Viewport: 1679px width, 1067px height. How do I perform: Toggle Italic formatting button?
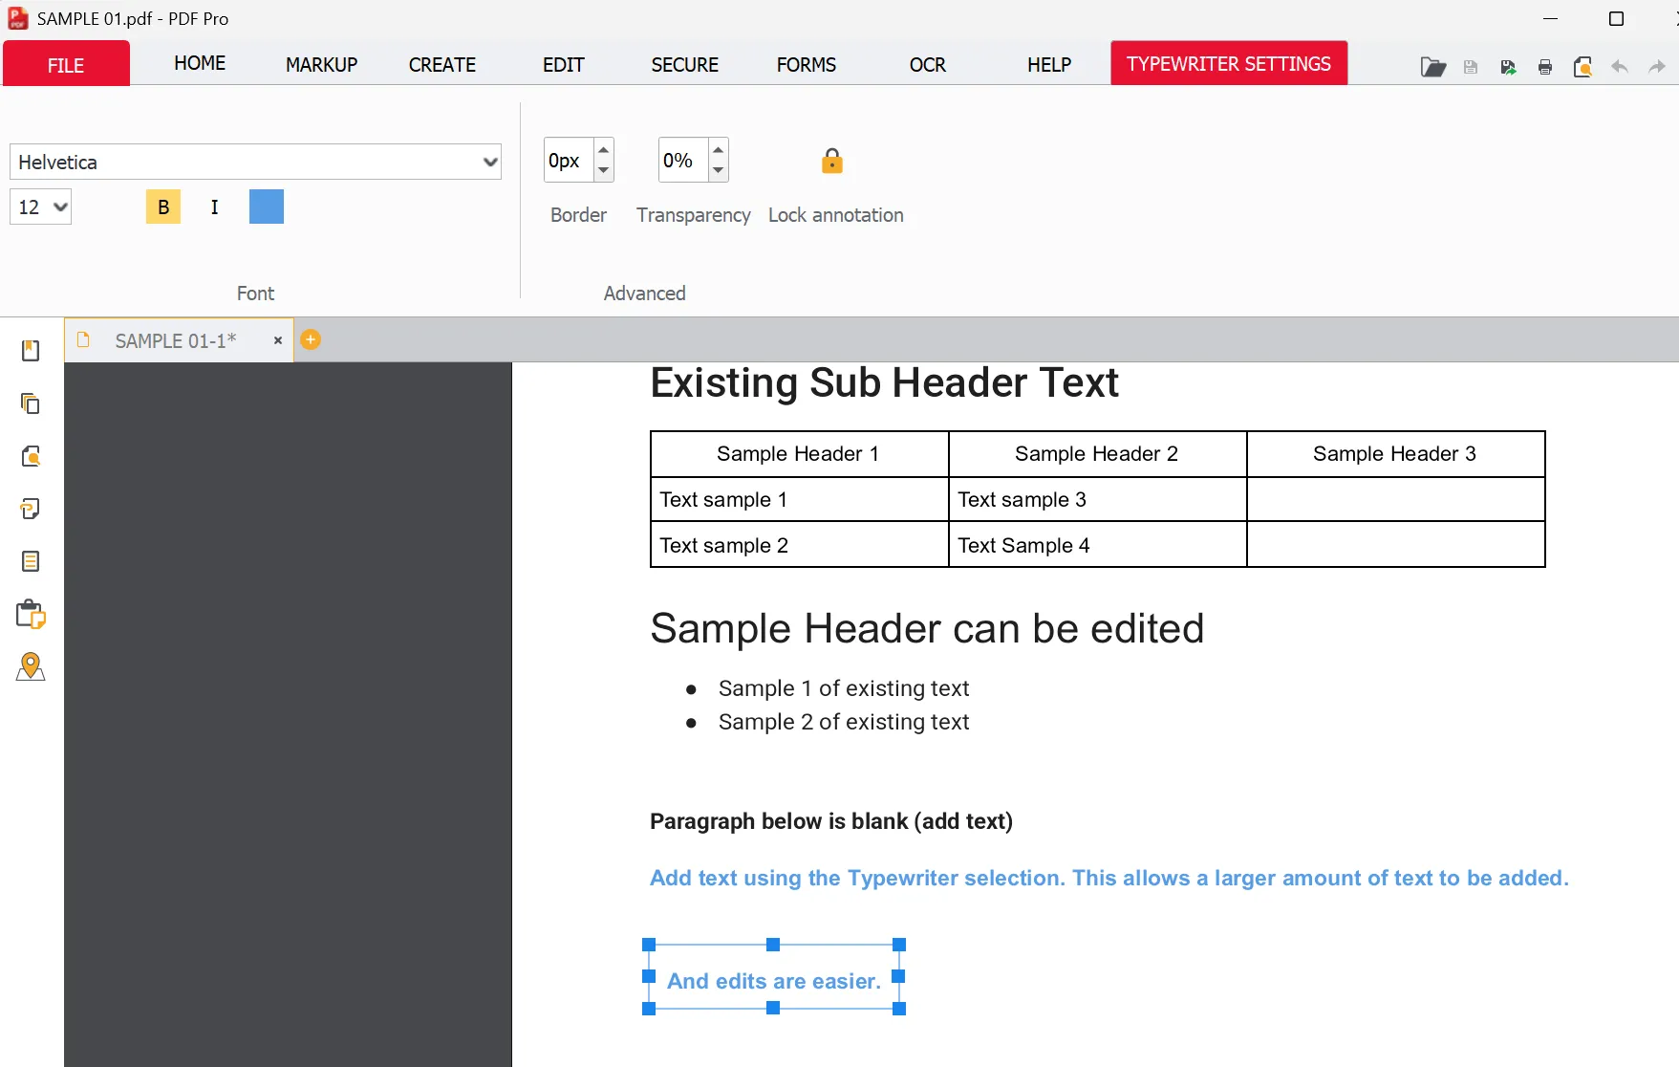click(215, 207)
